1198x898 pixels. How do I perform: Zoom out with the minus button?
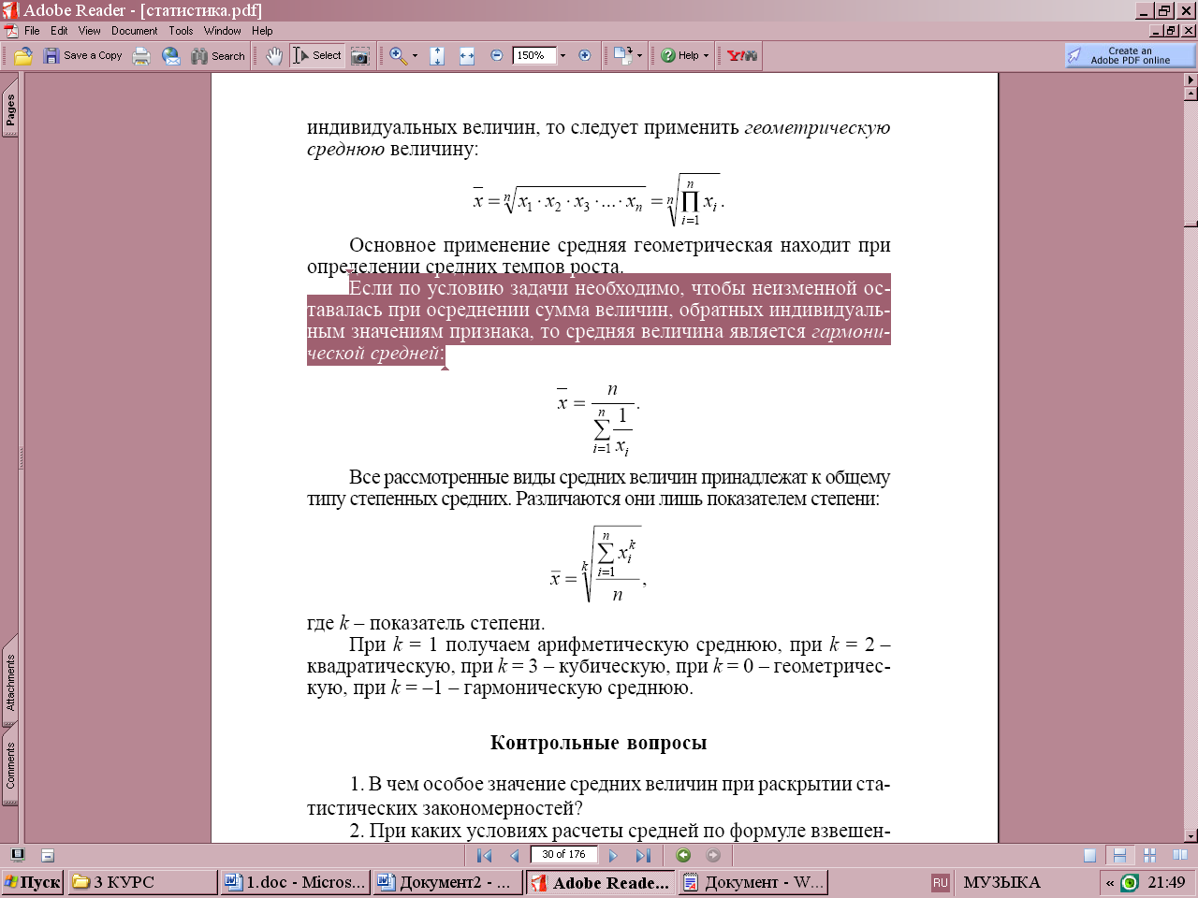(497, 56)
